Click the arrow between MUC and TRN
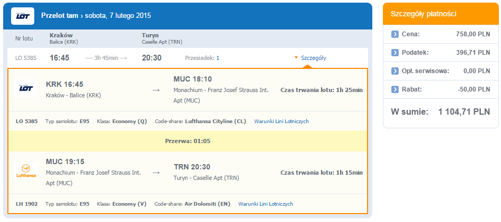 point(156,173)
